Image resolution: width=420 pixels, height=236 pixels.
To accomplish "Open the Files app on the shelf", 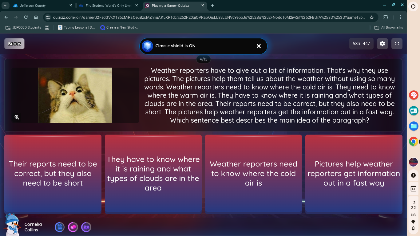I will (x=413, y=126).
